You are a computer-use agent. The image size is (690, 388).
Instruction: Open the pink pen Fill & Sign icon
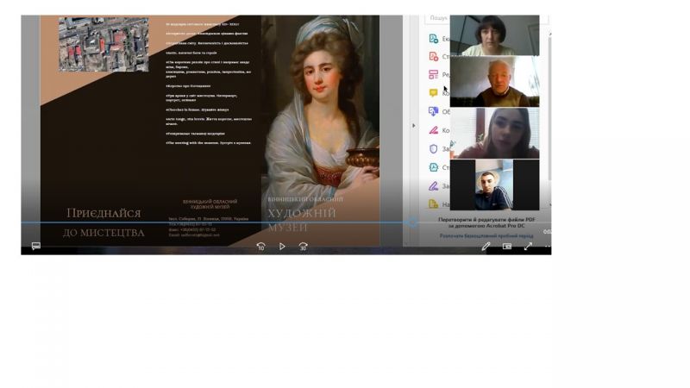click(434, 130)
